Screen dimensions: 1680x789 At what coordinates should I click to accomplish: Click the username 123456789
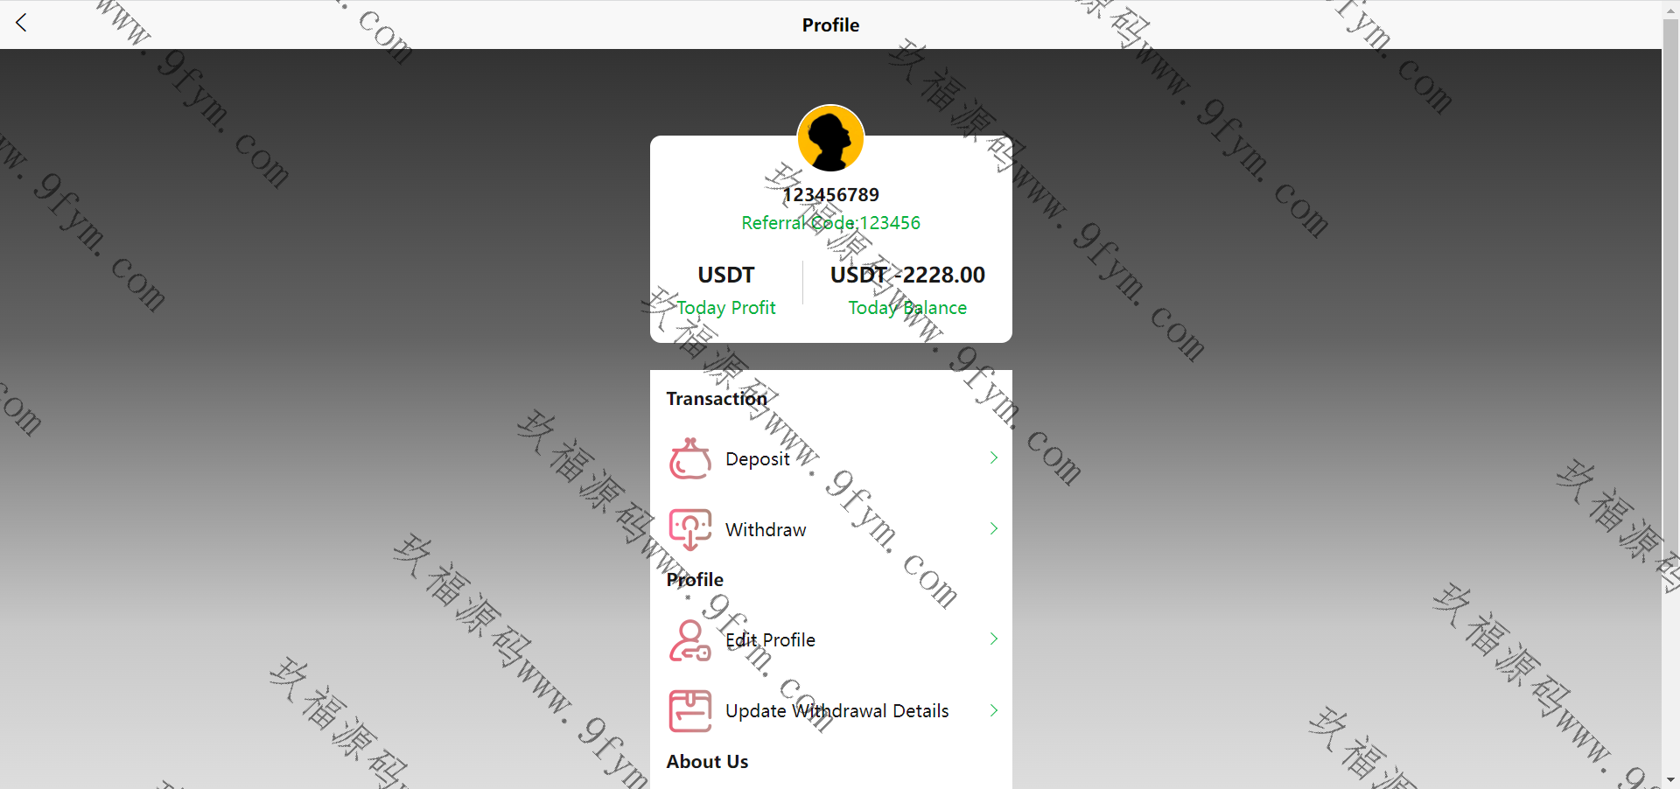tap(830, 194)
